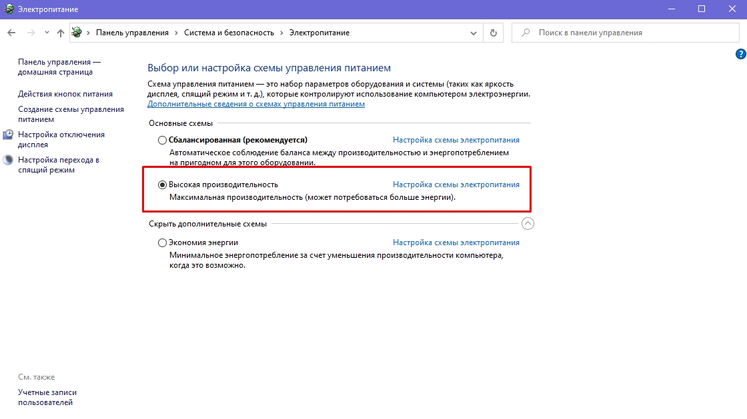This screenshot has width=747, height=419.
Task: Click the refresh button in address bar
Action: tap(494, 33)
